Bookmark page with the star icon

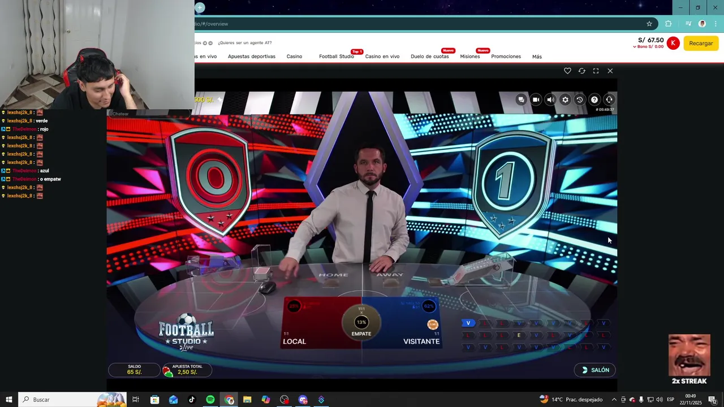click(649, 24)
